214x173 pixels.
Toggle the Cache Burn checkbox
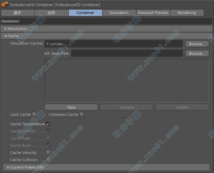point(48,145)
